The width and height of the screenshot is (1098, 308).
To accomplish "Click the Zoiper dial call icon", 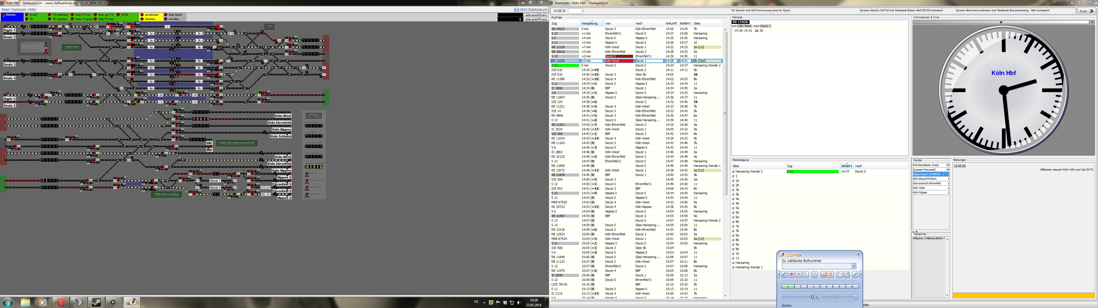I will (x=784, y=274).
